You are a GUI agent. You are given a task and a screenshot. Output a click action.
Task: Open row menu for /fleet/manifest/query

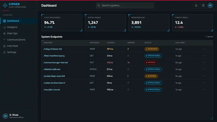point(204,56)
